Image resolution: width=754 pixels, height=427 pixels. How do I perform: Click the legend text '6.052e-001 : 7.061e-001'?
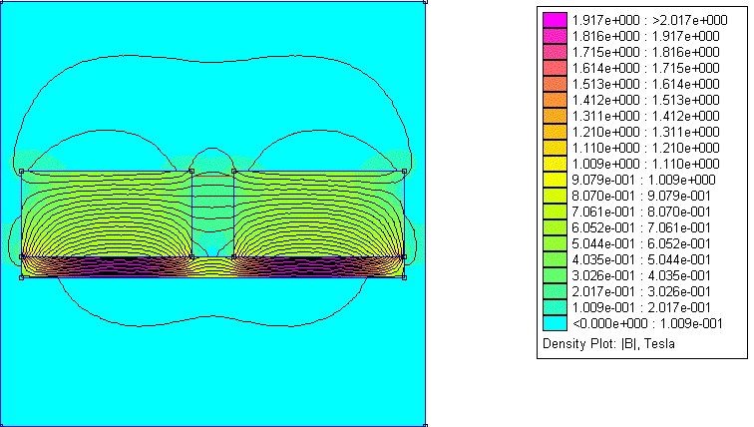coord(641,227)
